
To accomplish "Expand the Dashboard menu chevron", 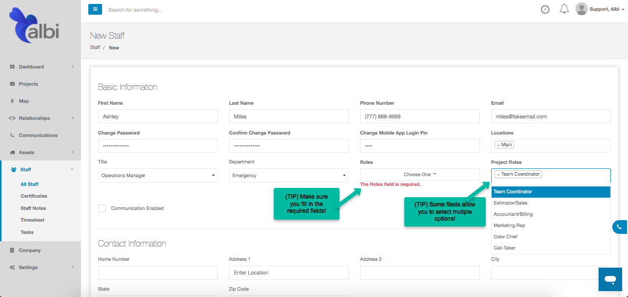I will pos(73,67).
